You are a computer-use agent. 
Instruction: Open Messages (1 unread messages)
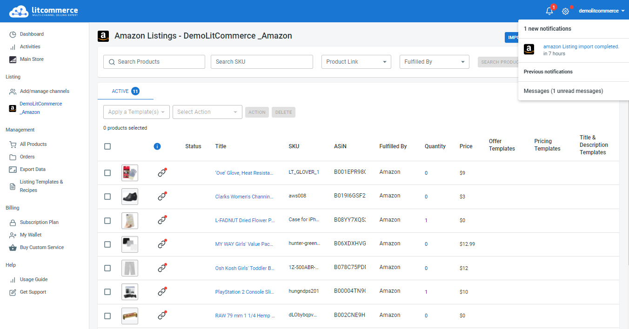click(563, 91)
